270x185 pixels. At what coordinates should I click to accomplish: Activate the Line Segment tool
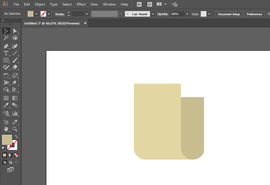(x=15, y=53)
